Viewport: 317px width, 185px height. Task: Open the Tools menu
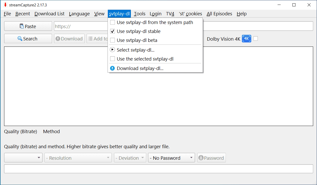[x=140, y=14]
